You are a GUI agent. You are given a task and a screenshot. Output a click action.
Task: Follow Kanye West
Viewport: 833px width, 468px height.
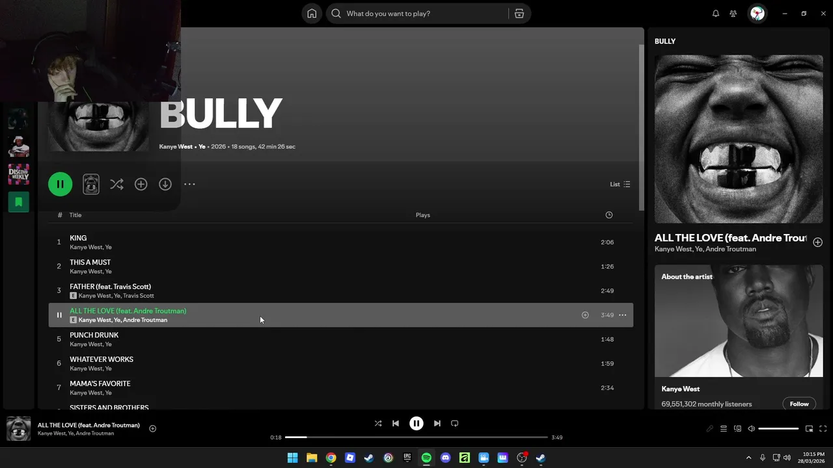point(799,404)
